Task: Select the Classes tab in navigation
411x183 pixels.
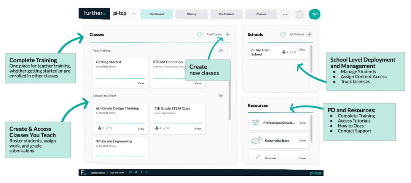Action: 261,14
